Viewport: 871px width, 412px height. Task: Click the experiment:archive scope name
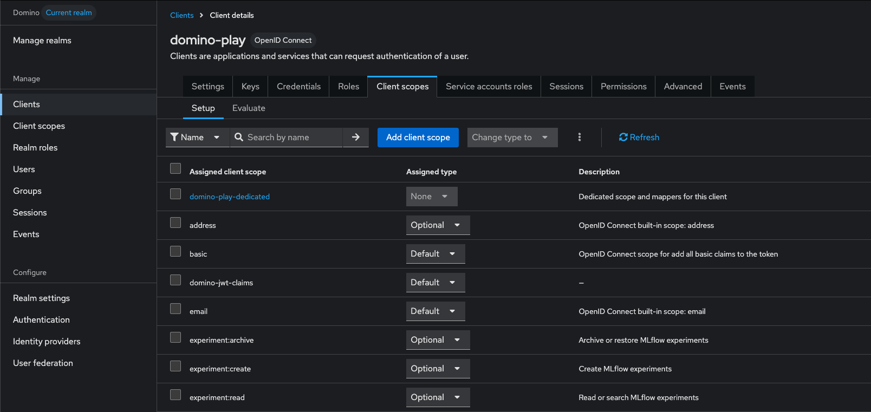pyautogui.click(x=222, y=340)
